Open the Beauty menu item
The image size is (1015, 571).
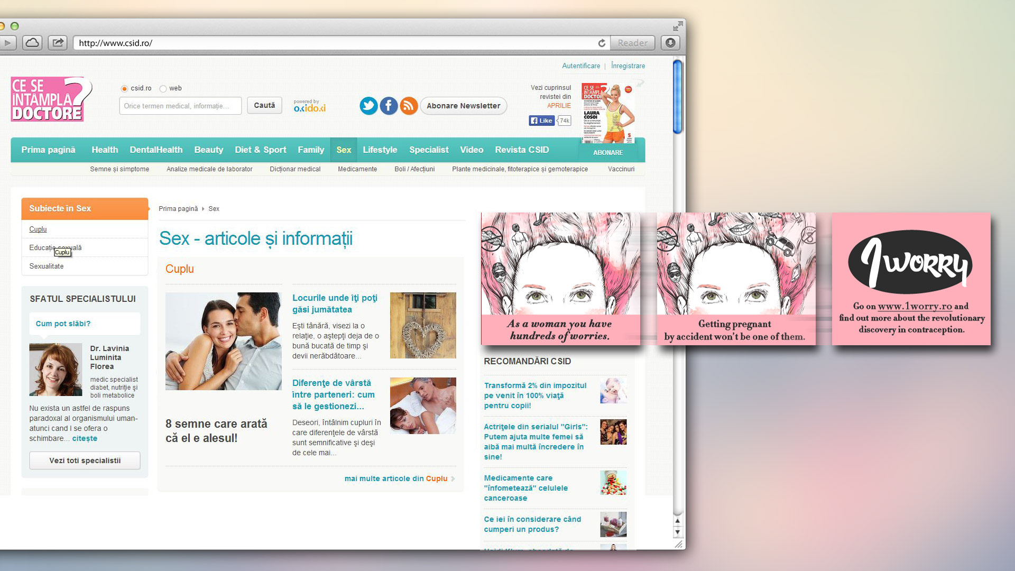coord(209,150)
